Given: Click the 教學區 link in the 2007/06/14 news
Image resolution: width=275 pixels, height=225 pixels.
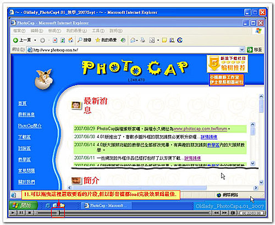Looking at the screenshot, I should 213,145.
